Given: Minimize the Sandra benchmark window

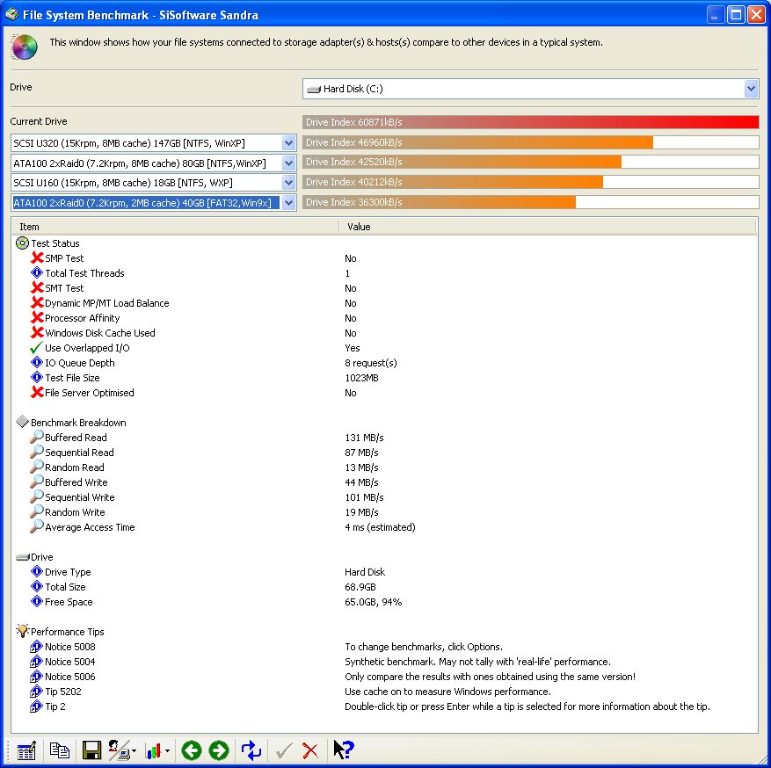Looking at the screenshot, I should pos(716,15).
